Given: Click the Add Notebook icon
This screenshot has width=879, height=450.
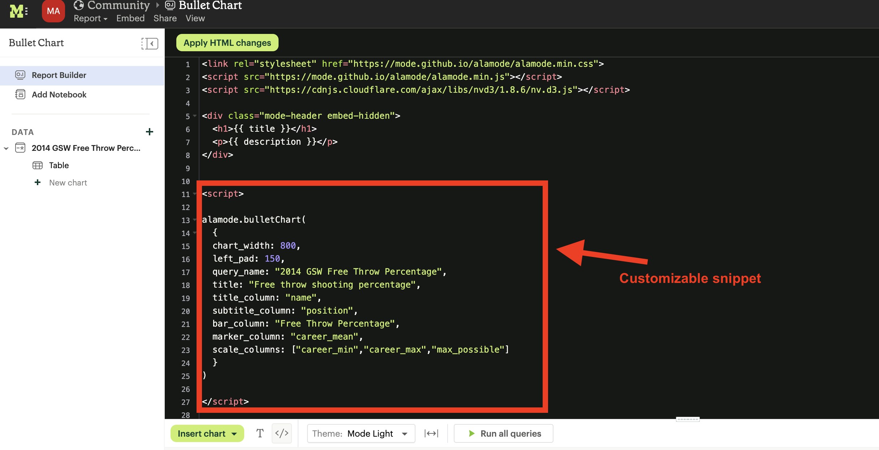Looking at the screenshot, I should tap(20, 95).
